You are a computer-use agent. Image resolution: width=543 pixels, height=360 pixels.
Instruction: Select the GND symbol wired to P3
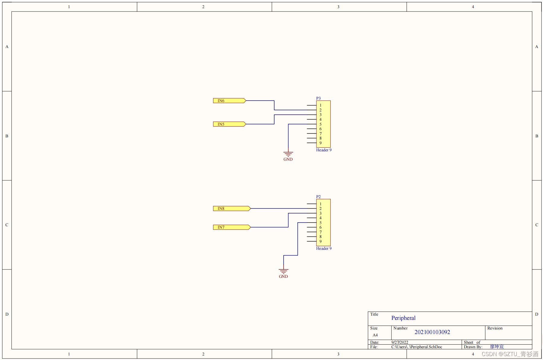pos(288,154)
